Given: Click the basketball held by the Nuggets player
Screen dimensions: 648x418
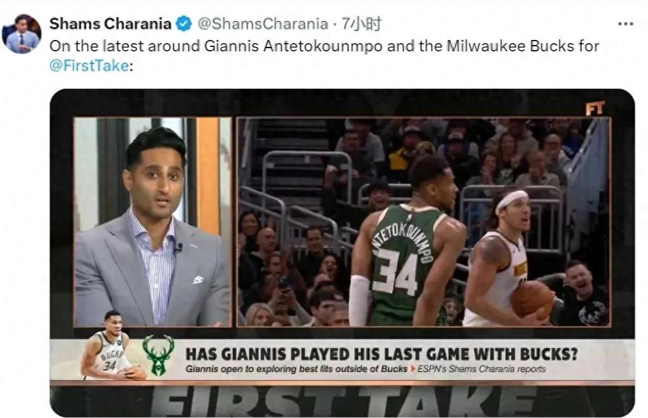Looking at the screenshot, I should pos(533,300).
